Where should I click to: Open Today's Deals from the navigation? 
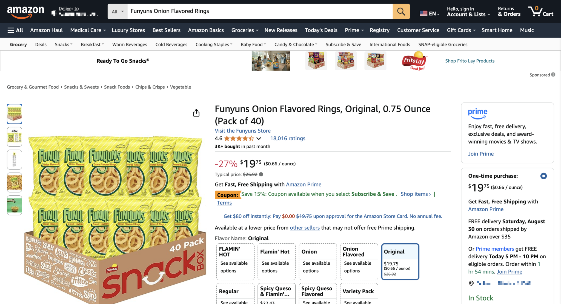(x=321, y=30)
